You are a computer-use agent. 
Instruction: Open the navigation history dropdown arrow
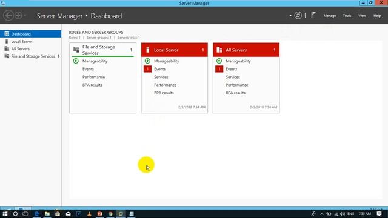tap(25, 16)
